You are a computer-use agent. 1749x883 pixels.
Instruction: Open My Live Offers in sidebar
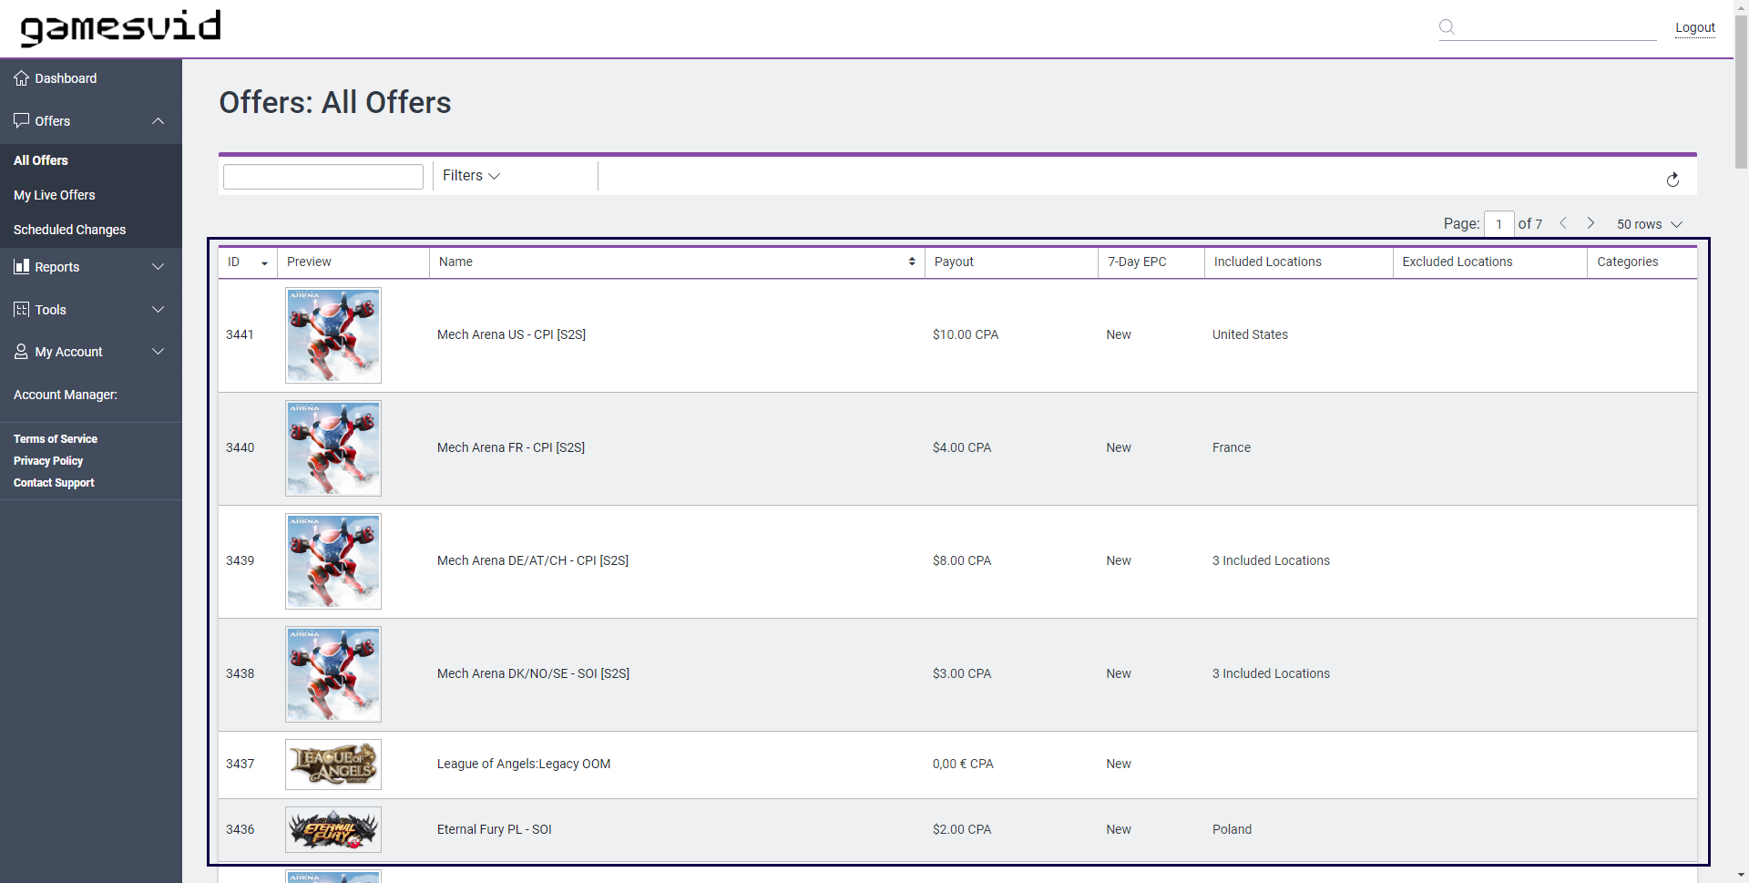click(x=55, y=195)
